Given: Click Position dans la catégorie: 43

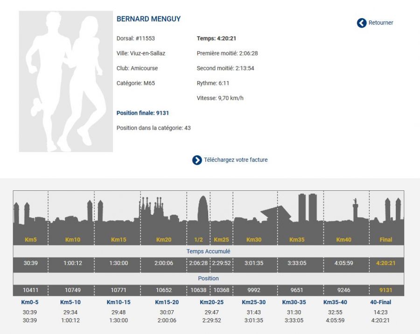Looking at the screenshot, I should (x=154, y=128).
